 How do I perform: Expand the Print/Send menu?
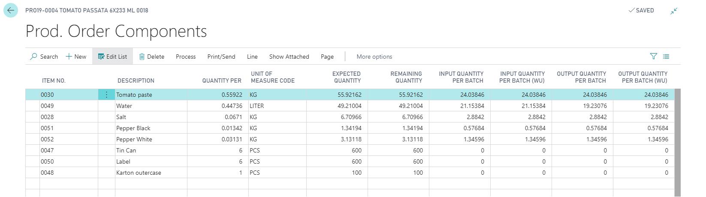pyautogui.click(x=221, y=57)
